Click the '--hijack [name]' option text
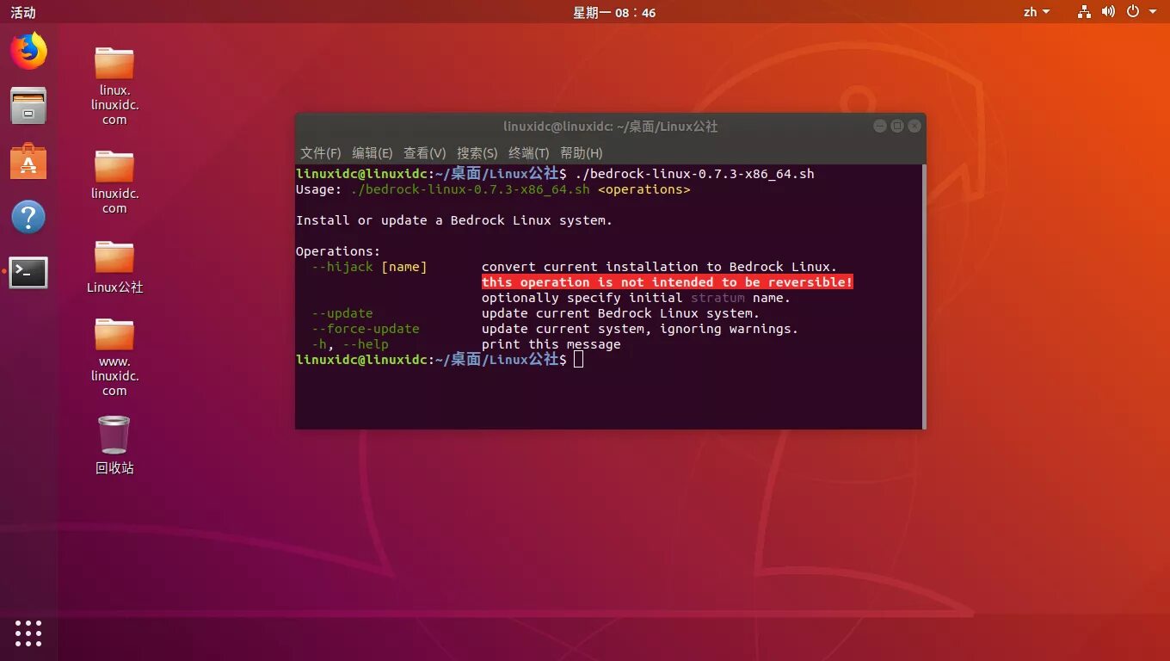 pos(369,267)
